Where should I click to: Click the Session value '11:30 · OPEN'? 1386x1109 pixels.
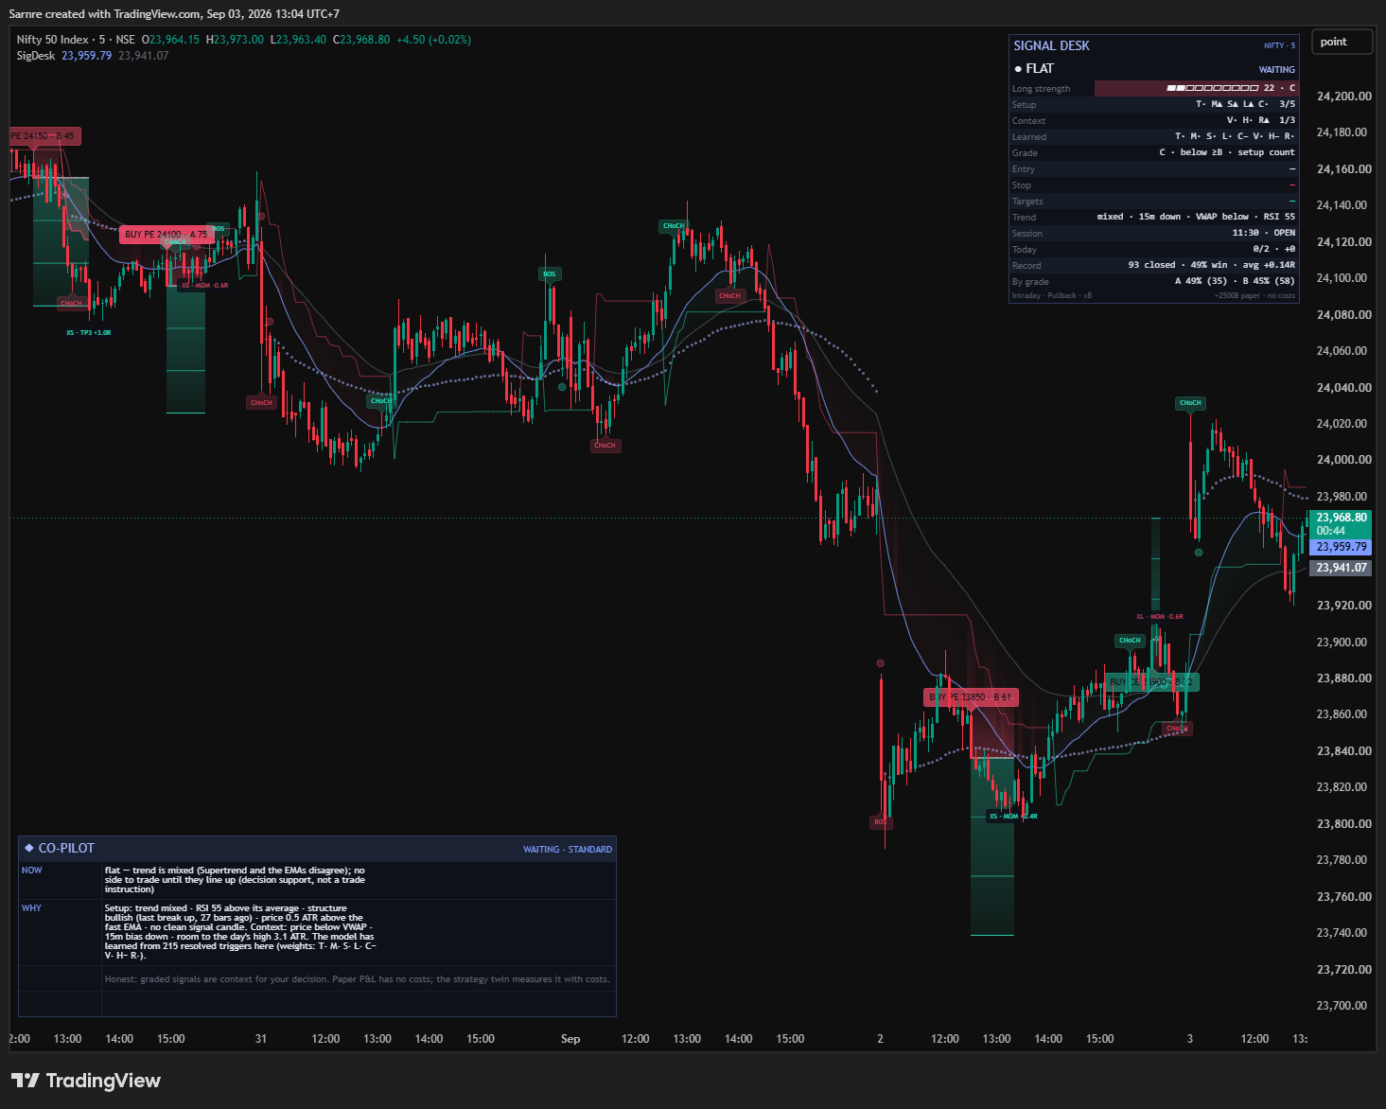coord(1264,233)
